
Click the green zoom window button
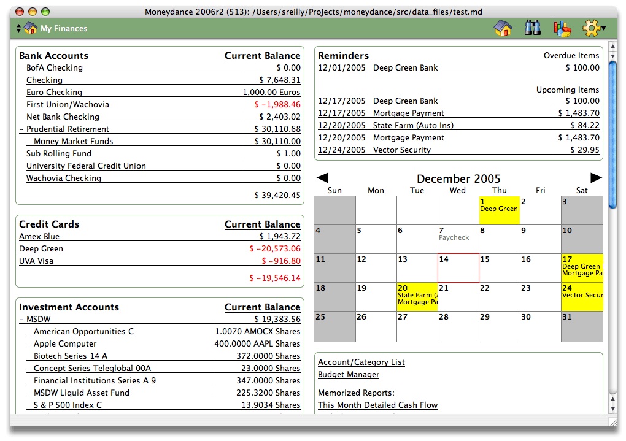tap(45, 12)
